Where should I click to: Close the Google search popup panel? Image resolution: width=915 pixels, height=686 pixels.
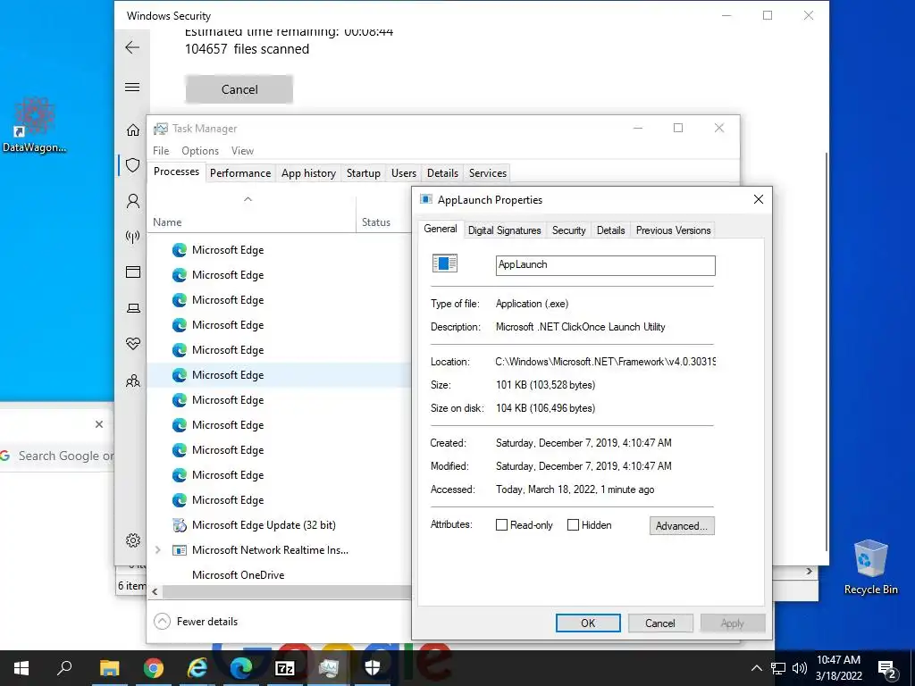pos(99,424)
